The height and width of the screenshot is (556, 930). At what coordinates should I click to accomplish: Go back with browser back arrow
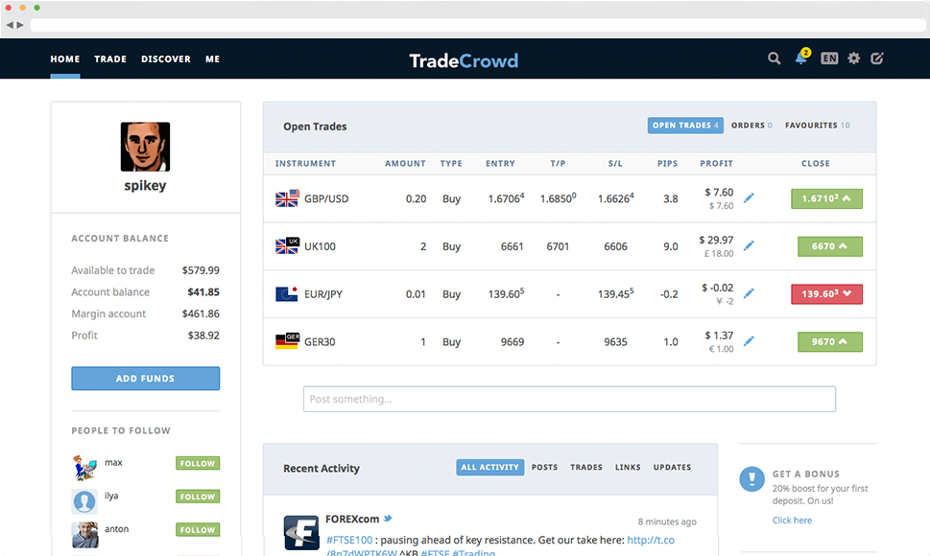[x=10, y=25]
